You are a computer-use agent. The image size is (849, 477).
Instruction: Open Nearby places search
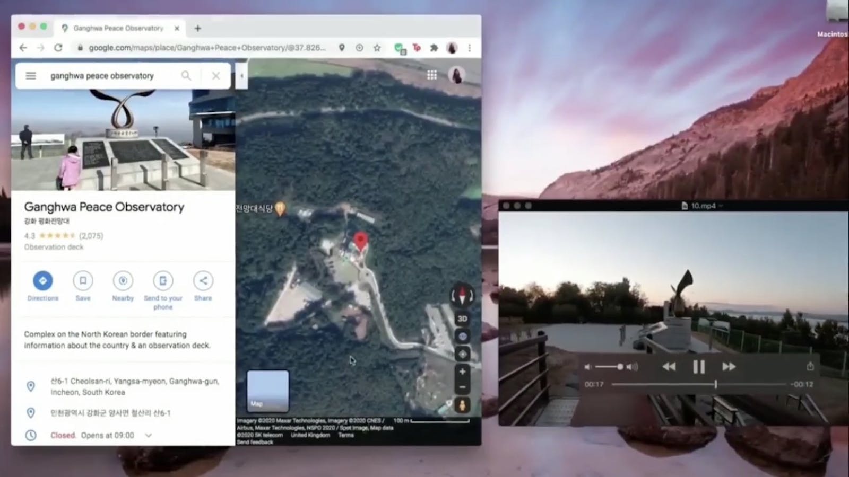pyautogui.click(x=123, y=280)
